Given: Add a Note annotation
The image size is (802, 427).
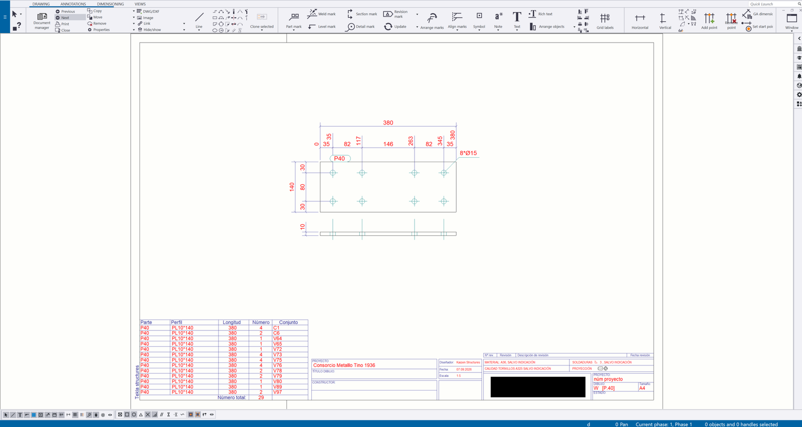Looking at the screenshot, I should pyautogui.click(x=498, y=20).
